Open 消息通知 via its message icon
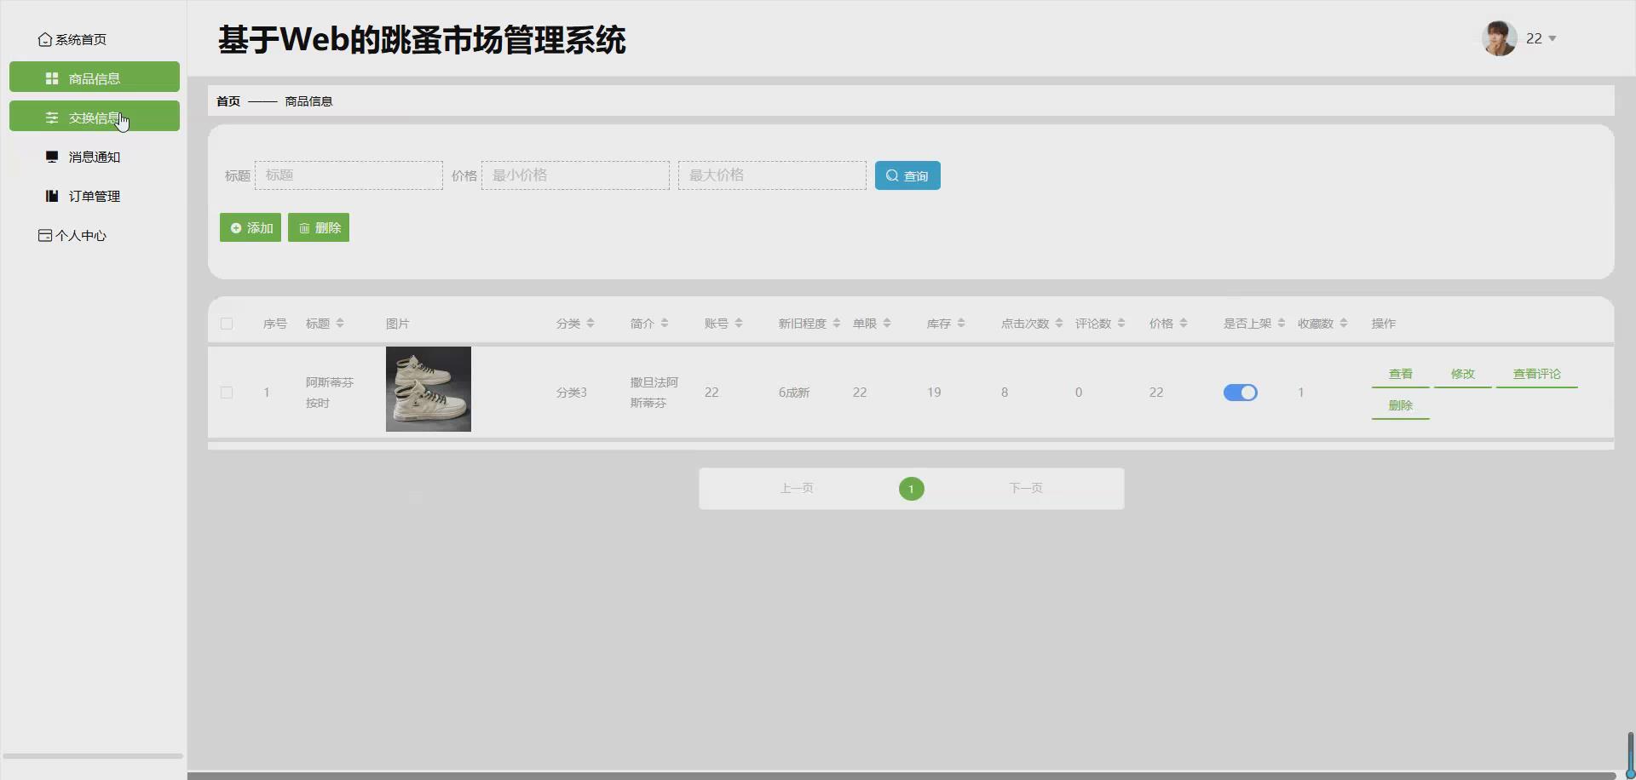This screenshot has height=780, width=1636. pyautogui.click(x=52, y=156)
